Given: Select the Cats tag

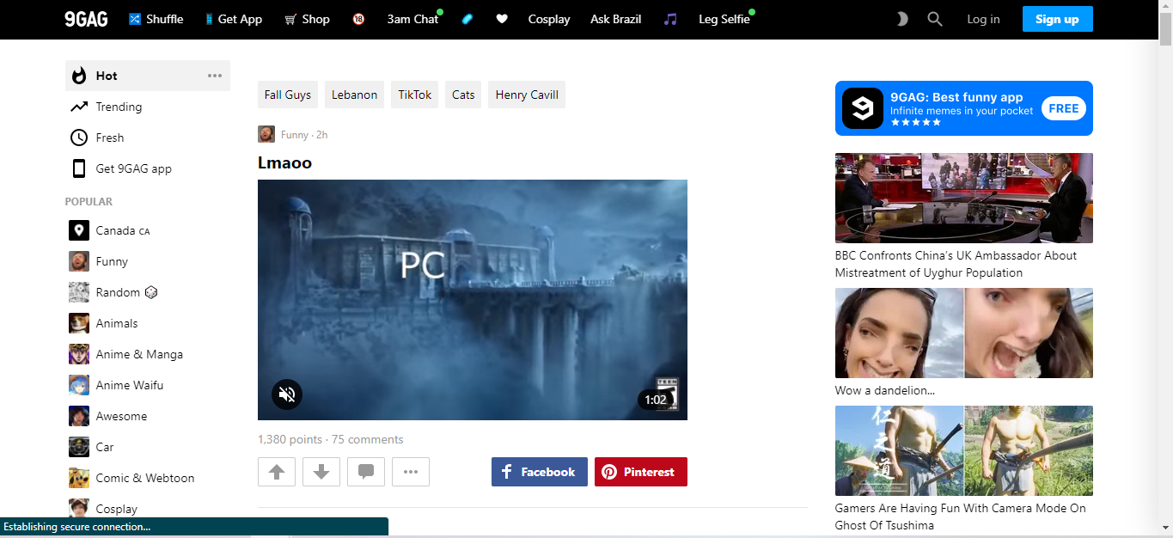Looking at the screenshot, I should pos(463,95).
